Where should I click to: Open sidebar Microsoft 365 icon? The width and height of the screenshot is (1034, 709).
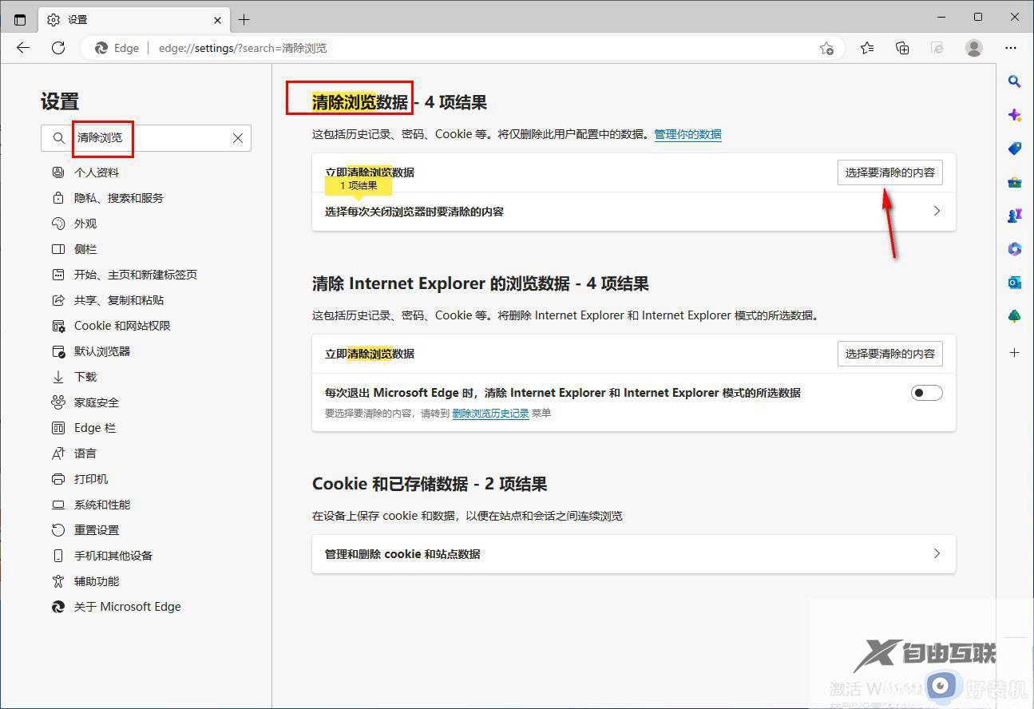[1015, 249]
